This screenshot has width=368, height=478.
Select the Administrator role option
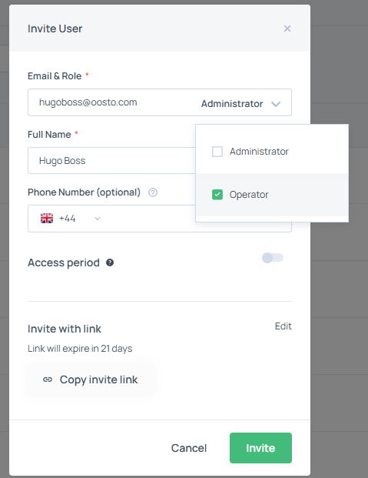click(x=272, y=152)
